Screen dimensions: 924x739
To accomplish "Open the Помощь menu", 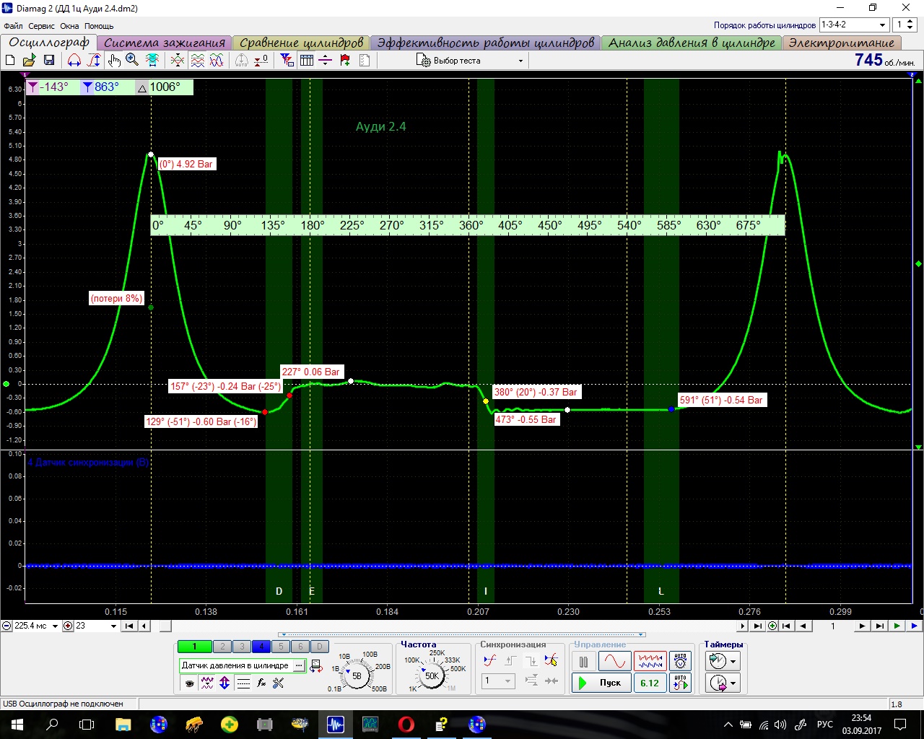I will click(x=99, y=26).
